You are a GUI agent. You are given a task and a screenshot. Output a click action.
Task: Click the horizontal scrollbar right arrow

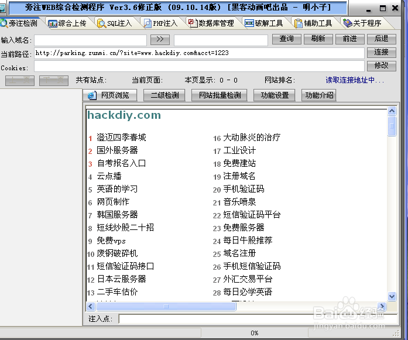pyautogui.click(x=382, y=306)
